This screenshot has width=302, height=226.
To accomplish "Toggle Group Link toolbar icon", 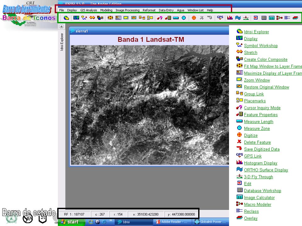I will point(142,18).
